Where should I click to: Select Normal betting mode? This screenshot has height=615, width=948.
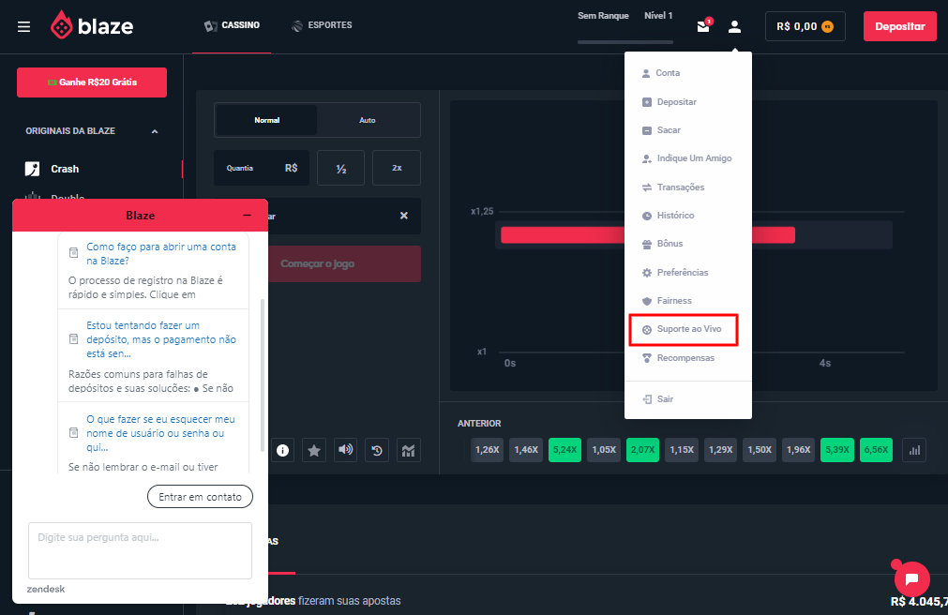266,120
